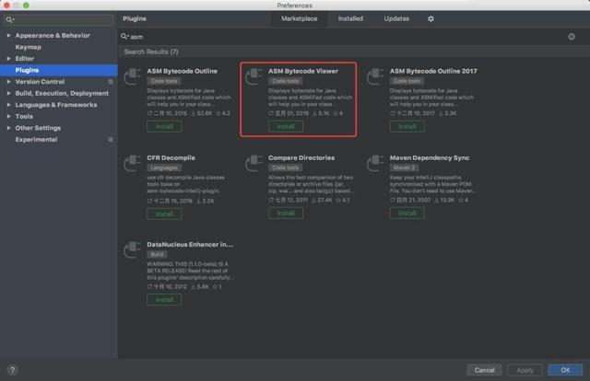Open ASM Bytecode Outline 2017 plugin title
Screen dimensions: 590x381
coord(433,71)
